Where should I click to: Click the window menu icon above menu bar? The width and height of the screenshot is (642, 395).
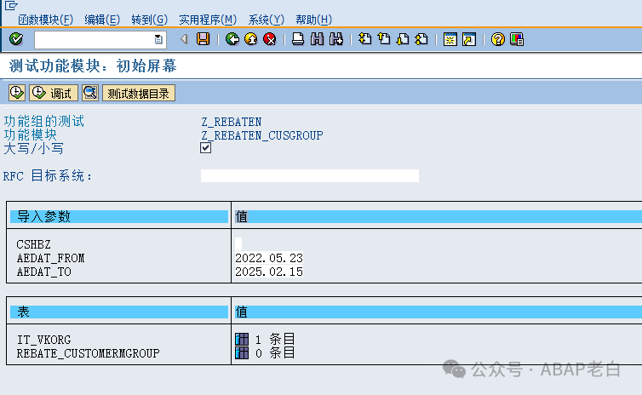[11, 5]
